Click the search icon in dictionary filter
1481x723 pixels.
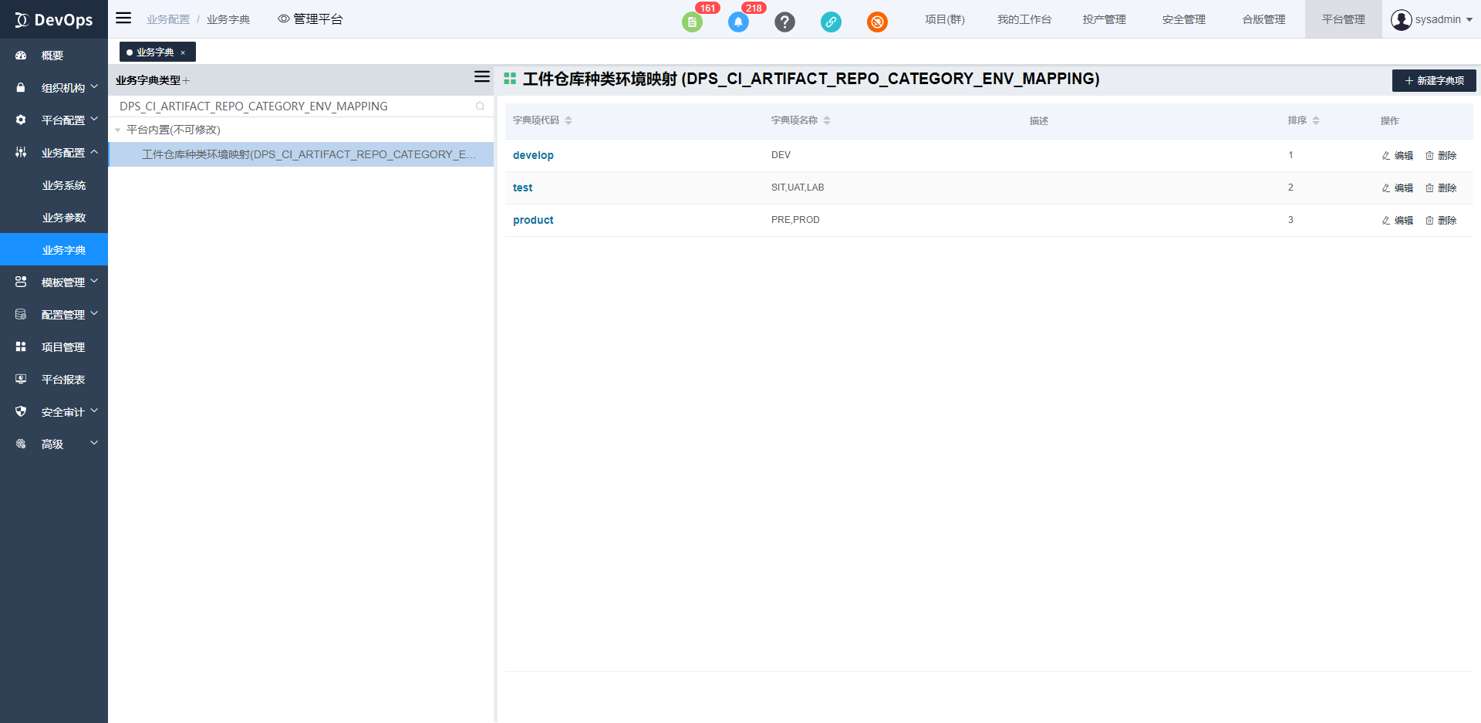tap(480, 106)
